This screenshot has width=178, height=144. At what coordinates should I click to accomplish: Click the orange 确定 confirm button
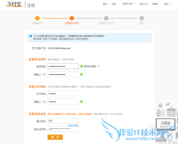click(x=55, y=137)
